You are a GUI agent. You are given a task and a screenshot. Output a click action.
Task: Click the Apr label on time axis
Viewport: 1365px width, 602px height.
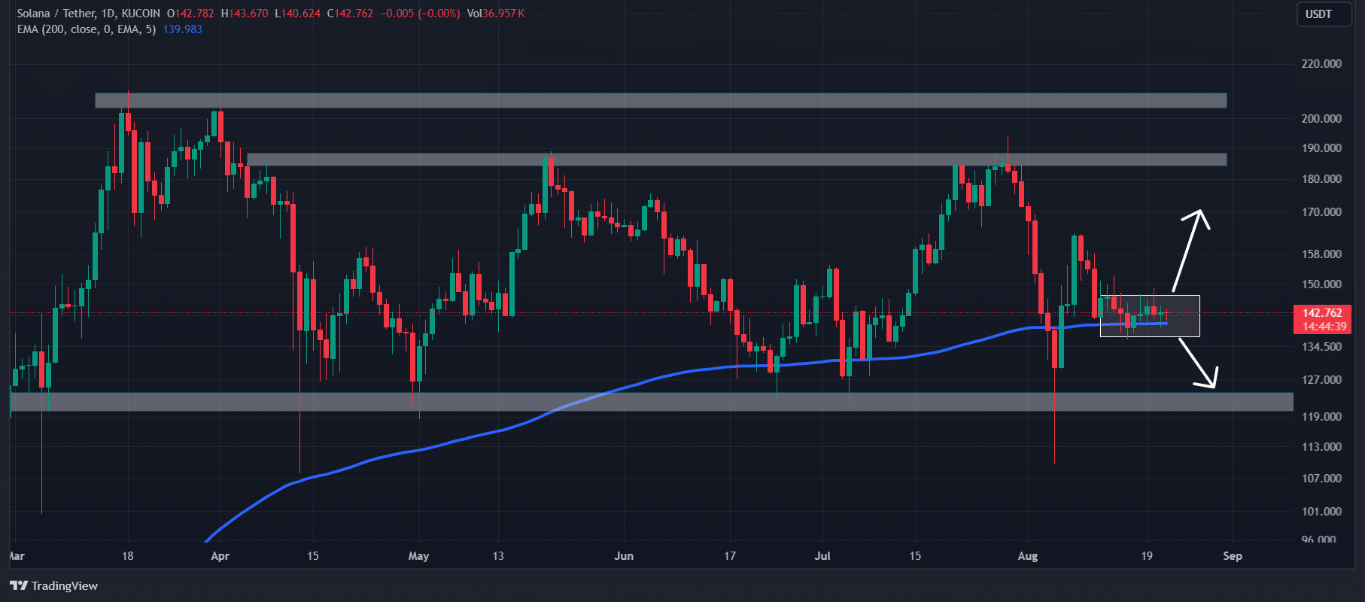click(x=220, y=556)
